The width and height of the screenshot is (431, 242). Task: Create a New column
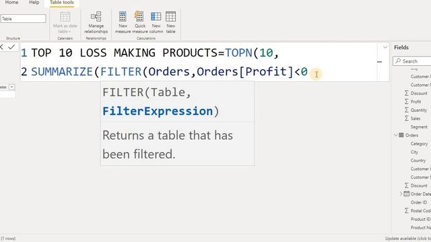(156, 22)
